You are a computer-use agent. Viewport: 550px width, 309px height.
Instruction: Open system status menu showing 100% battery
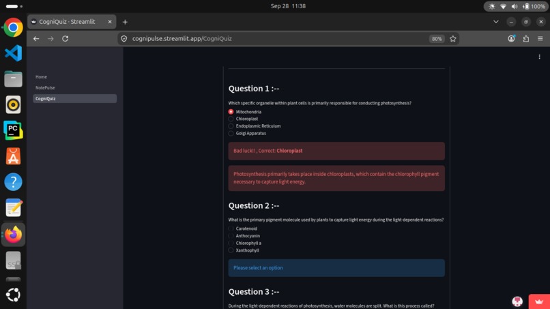[x=515, y=6]
